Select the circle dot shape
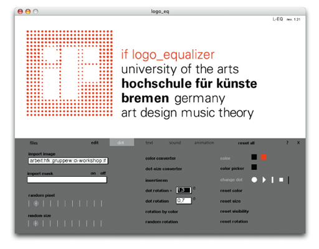Screen dimensions: 319x249 254,180
